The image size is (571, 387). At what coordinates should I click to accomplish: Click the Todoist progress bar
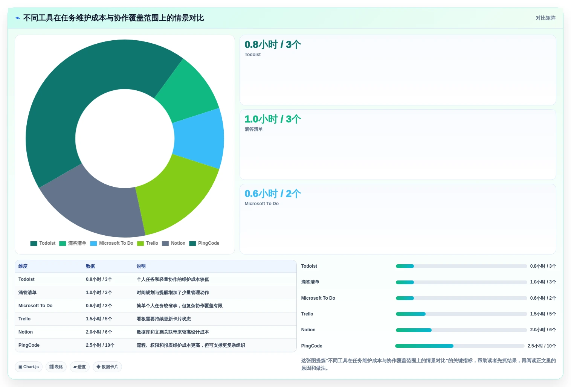[461, 266]
